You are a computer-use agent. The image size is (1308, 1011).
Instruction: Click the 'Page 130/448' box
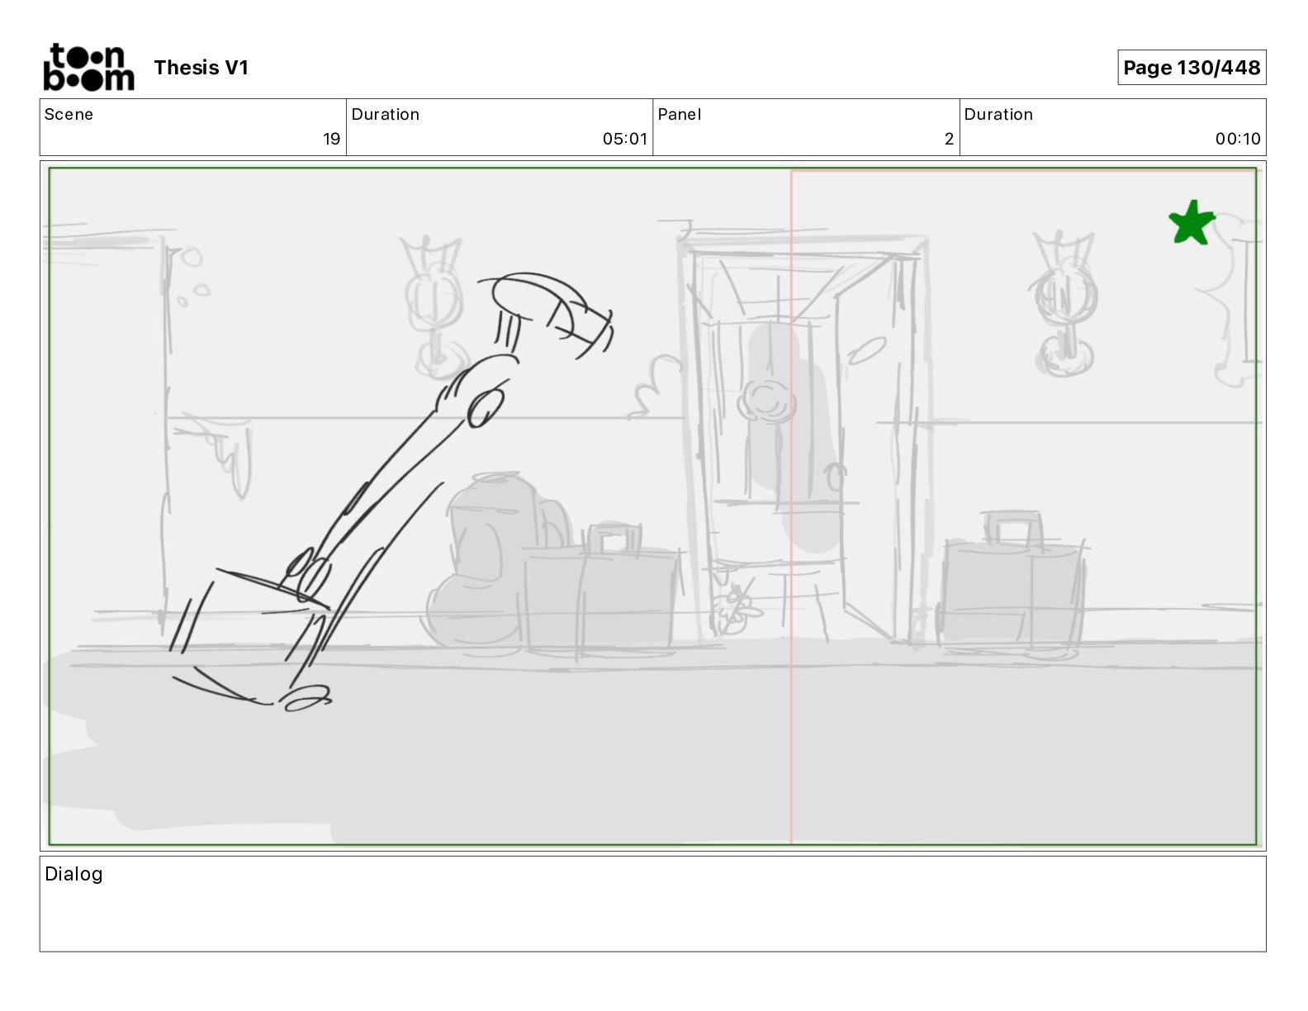[1192, 68]
